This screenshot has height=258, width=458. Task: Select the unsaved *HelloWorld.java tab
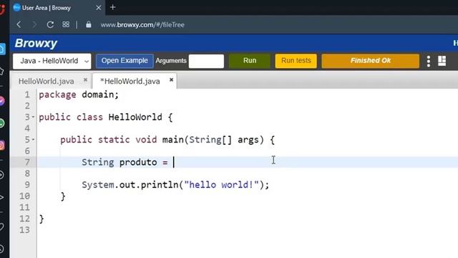click(x=130, y=81)
